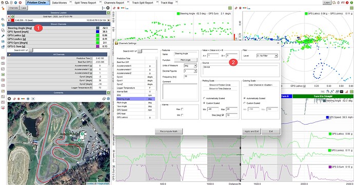Switch to the Channels Report tab
The image size is (354, 185).
point(114,3)
